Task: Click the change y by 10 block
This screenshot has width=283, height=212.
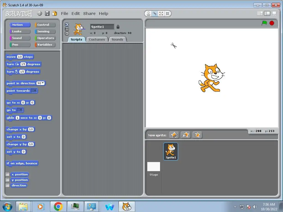Action: [x=20, y=144]
